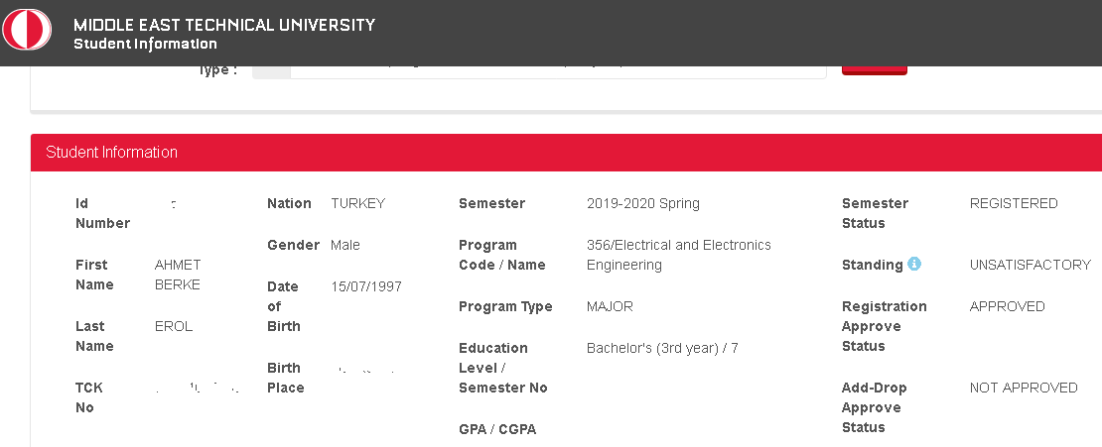Click the APPROVED registration status value

pos(1007,306)
